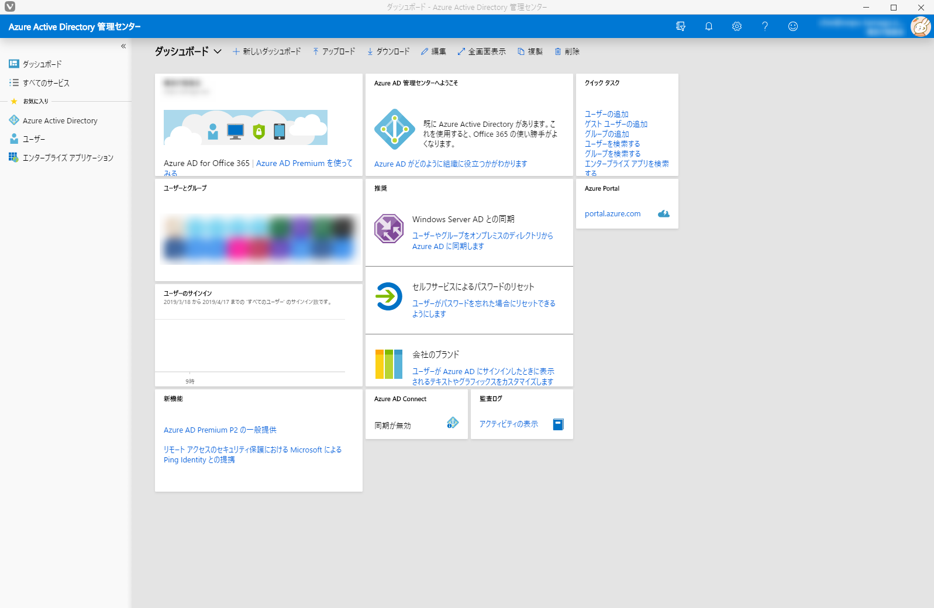Image resolution: width=934 pixels, height=608 pixels.
Task: Click the devices banner image in the tenant tile
Action: (x=246, y=127)
